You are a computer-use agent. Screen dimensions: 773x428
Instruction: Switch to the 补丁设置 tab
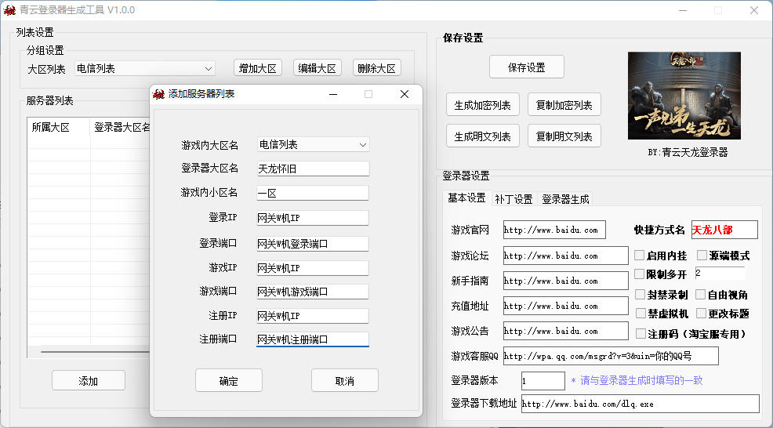pyautogui.click(x=514, y=199)
